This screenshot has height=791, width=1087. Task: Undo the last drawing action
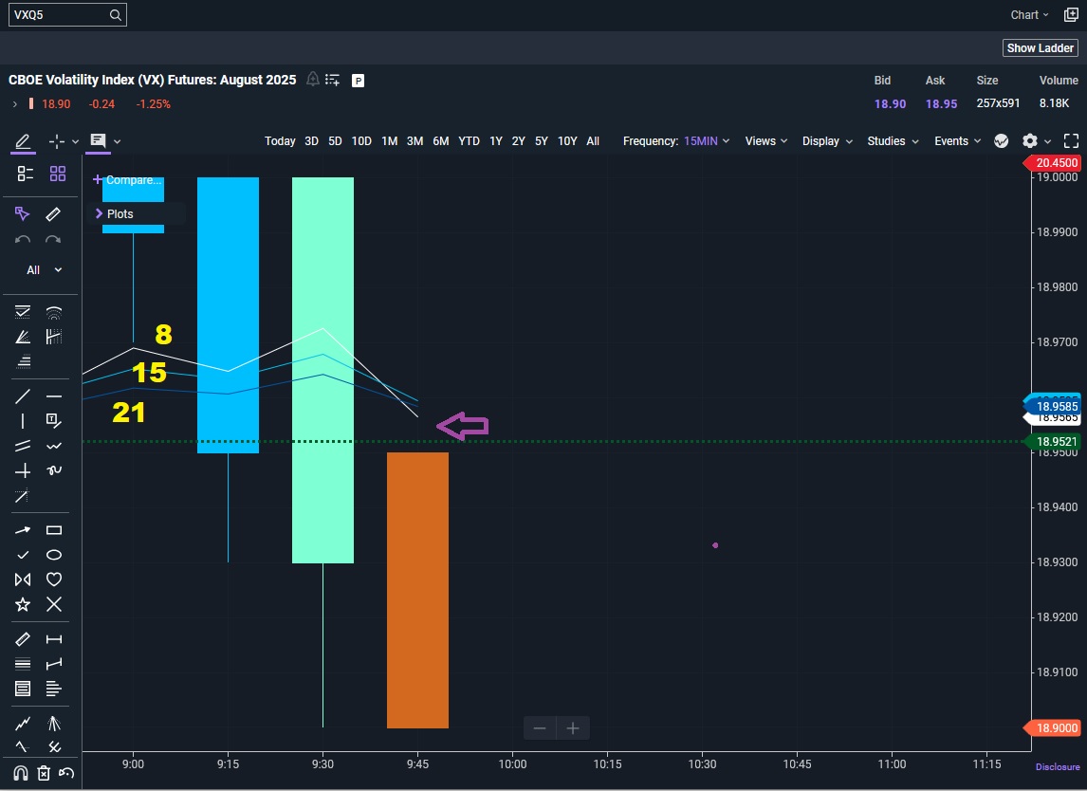(22, 240)
